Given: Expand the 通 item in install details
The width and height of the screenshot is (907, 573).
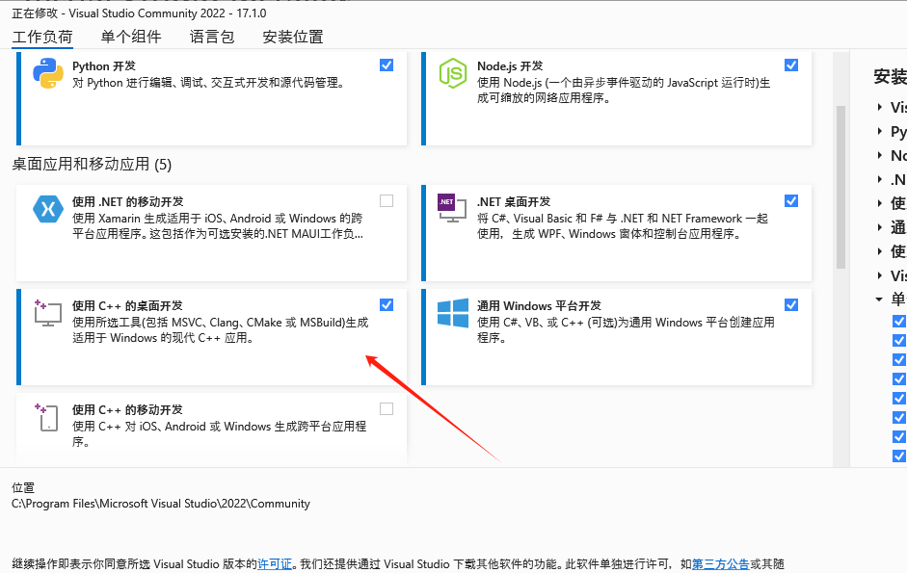Looking at the screenshot, I should pos(879,227).
